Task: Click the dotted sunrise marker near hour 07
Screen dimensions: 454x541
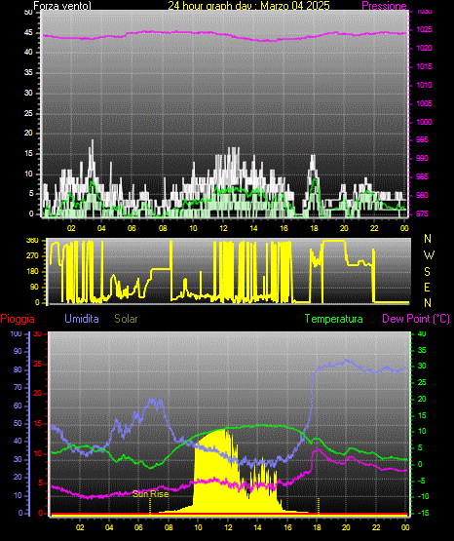Action: pos(150,506)
